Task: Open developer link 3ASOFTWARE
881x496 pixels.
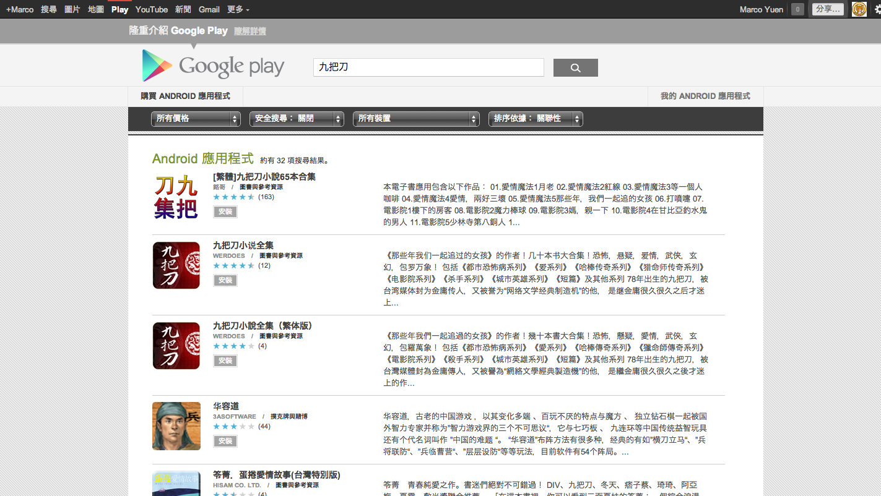Action: click(x=235, y=416)
